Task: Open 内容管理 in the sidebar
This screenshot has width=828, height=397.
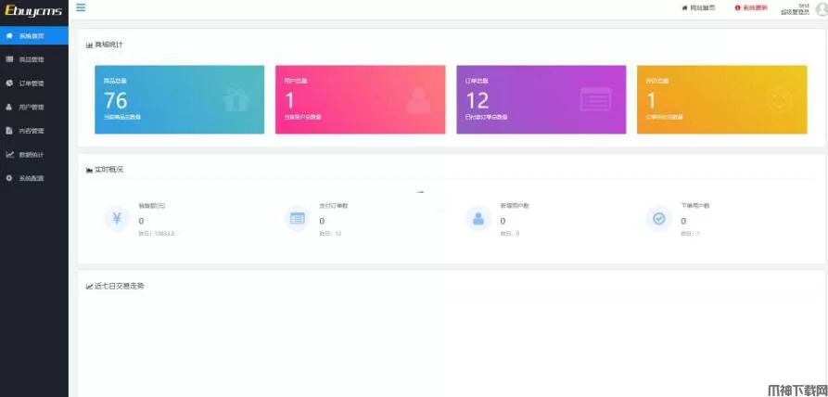Action: click(x=32, y=131)
